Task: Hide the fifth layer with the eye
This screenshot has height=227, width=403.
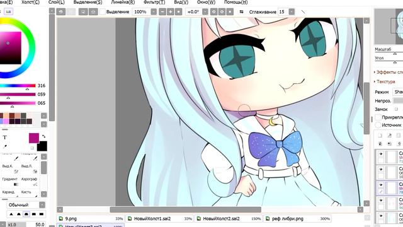Action: pos(380,216)
